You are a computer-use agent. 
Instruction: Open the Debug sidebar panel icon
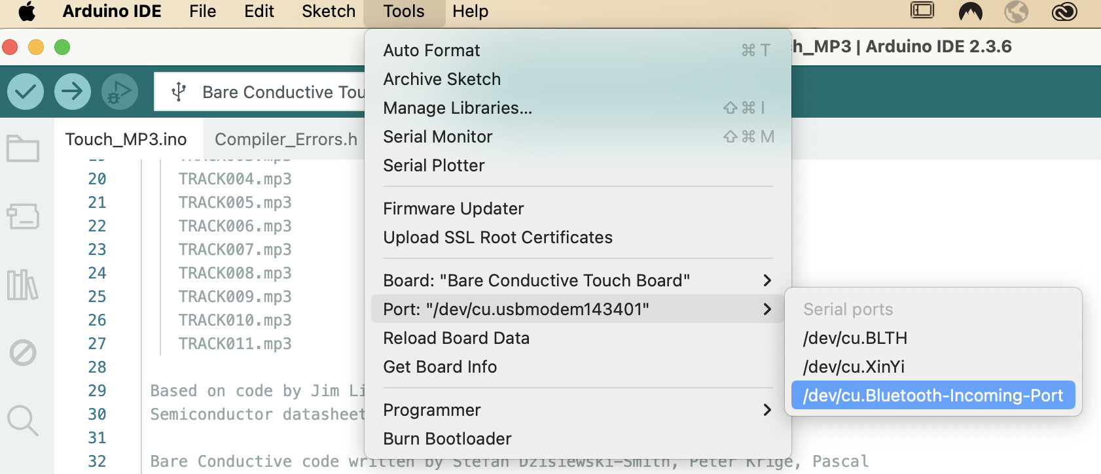tap(23, 353)
